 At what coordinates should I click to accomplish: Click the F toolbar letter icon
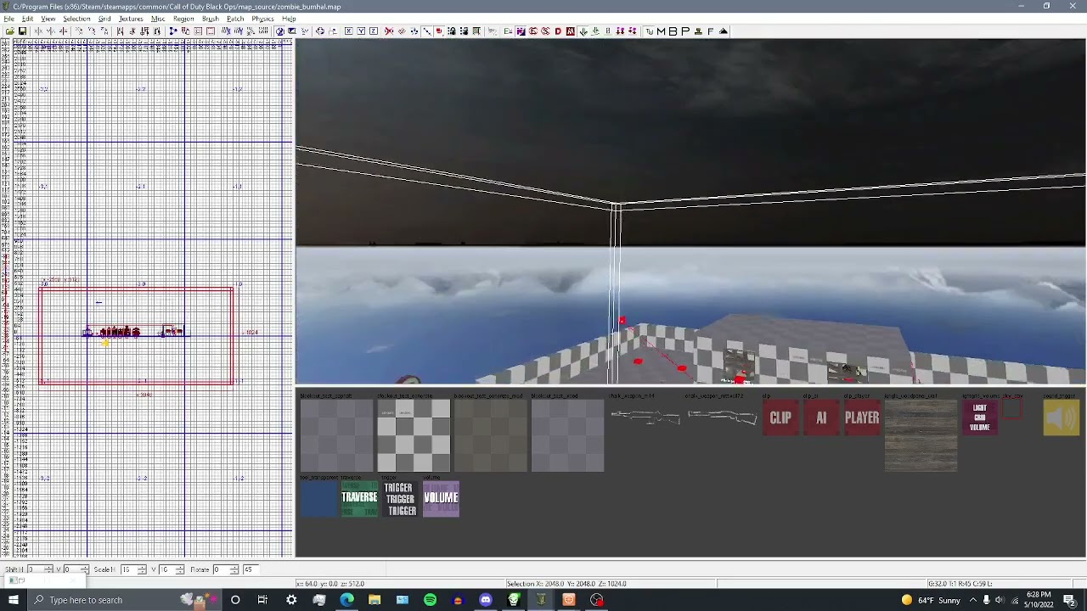click(710, 31)
